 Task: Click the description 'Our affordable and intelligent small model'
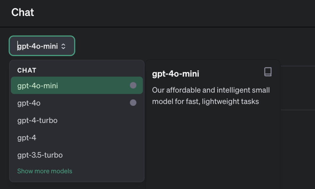pyautogui.click(x=211, y=96)
